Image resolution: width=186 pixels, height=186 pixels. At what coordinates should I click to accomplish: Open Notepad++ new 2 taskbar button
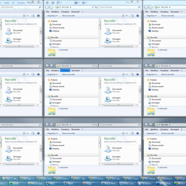[x=10, y=179]
